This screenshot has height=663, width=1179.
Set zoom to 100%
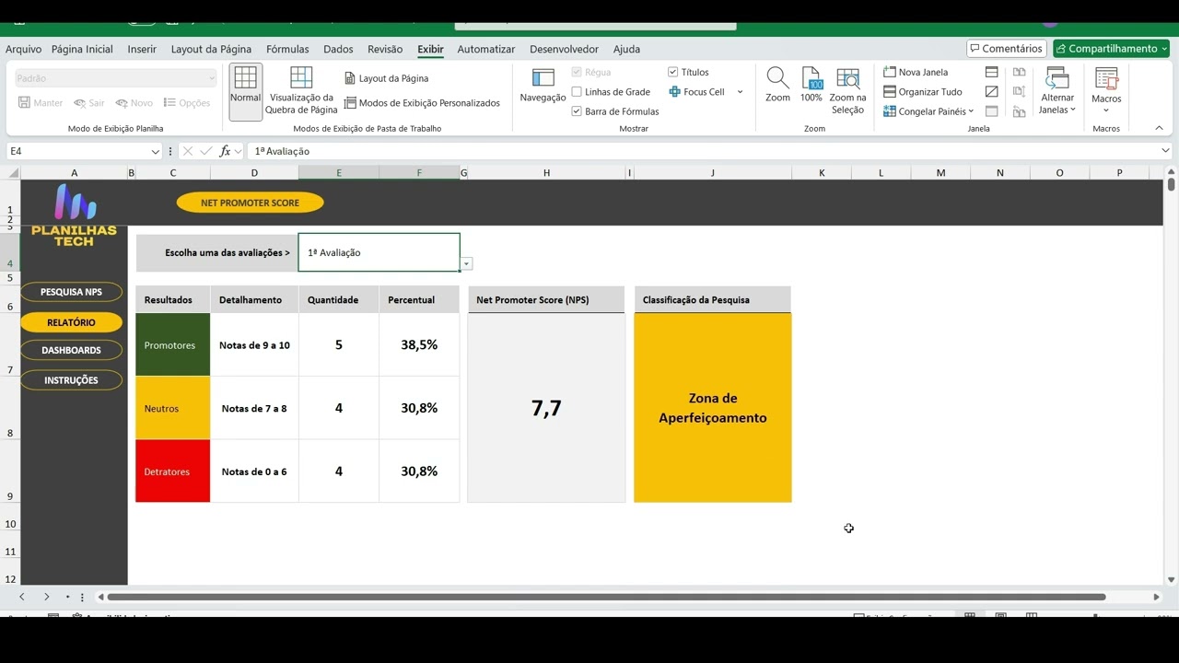(811, 85)
